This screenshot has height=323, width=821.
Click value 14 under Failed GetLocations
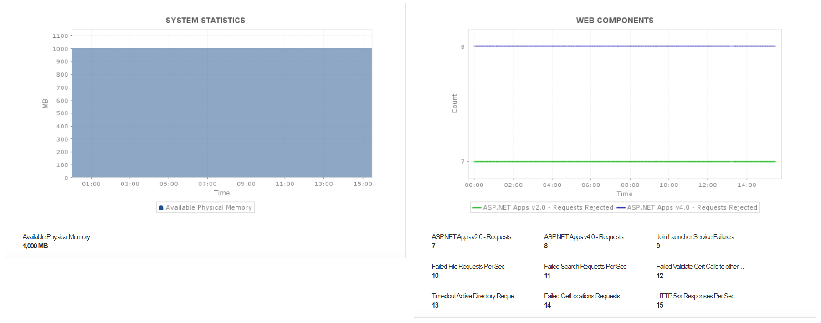[x=547, y=305]
